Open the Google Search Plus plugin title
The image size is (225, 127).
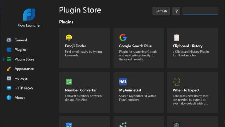pyautogui.click(x=135, y=46)
